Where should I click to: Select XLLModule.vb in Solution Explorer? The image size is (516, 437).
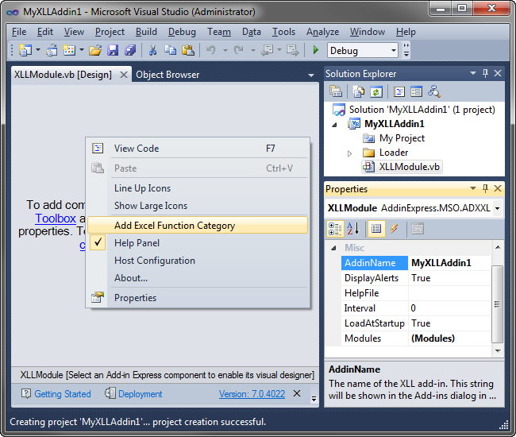click(409, 167)
